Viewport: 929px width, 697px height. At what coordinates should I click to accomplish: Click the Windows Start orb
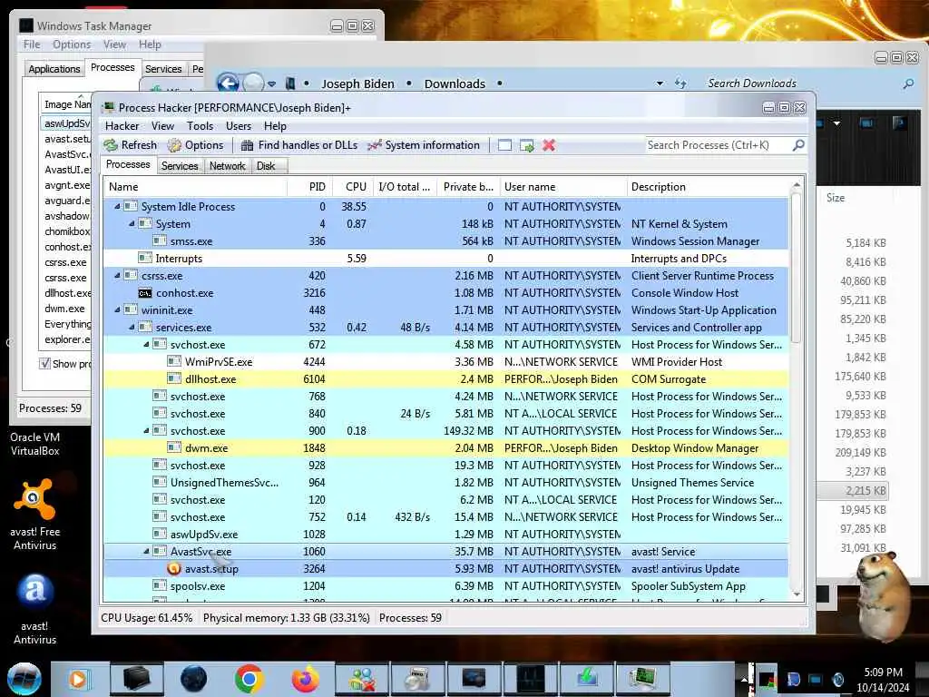tap(24, 679)
